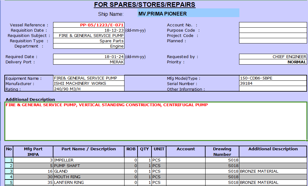Image resolution: width=308 pixels, height=186 pixels.
Task: Select the Requisition Subject cell
Action: pyautogui.click(x=89, y=36)
